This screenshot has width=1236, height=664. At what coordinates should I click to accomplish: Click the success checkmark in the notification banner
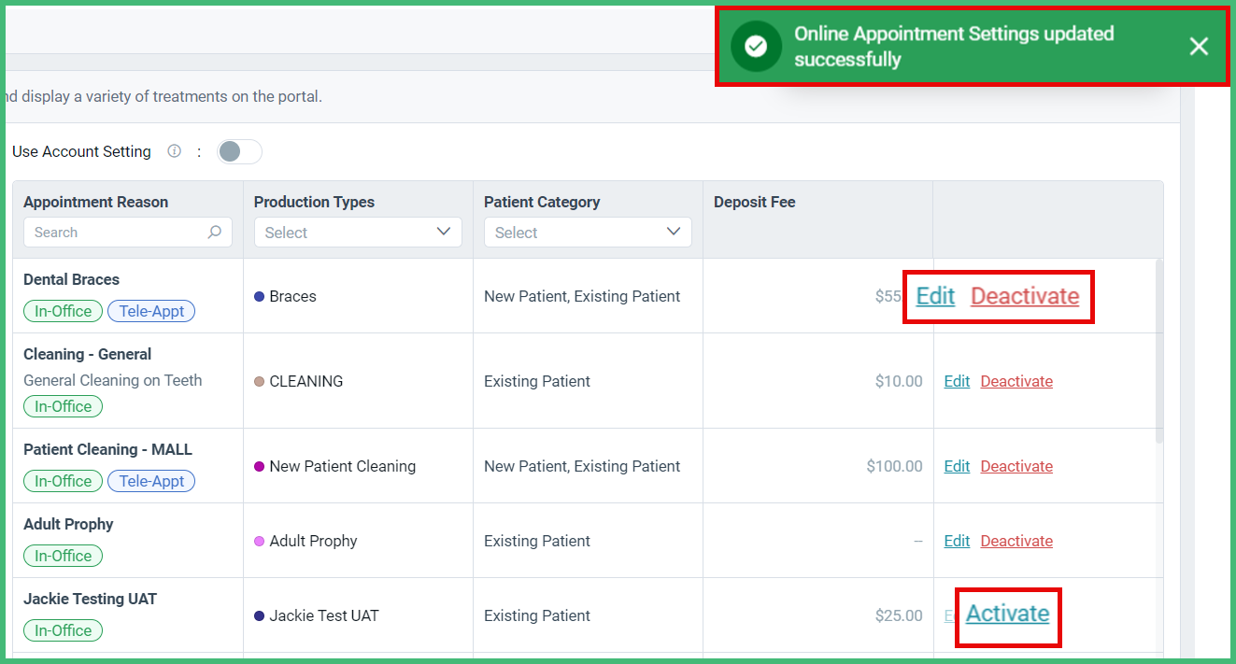point(756,45)
